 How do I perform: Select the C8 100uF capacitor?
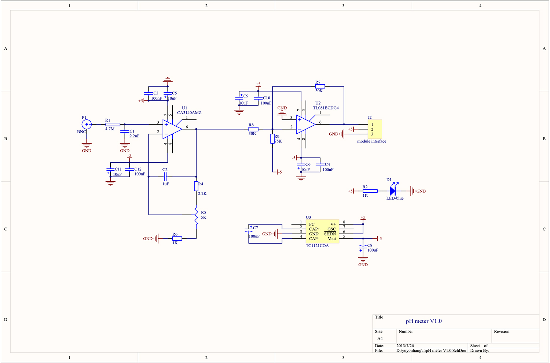point(363,248)
